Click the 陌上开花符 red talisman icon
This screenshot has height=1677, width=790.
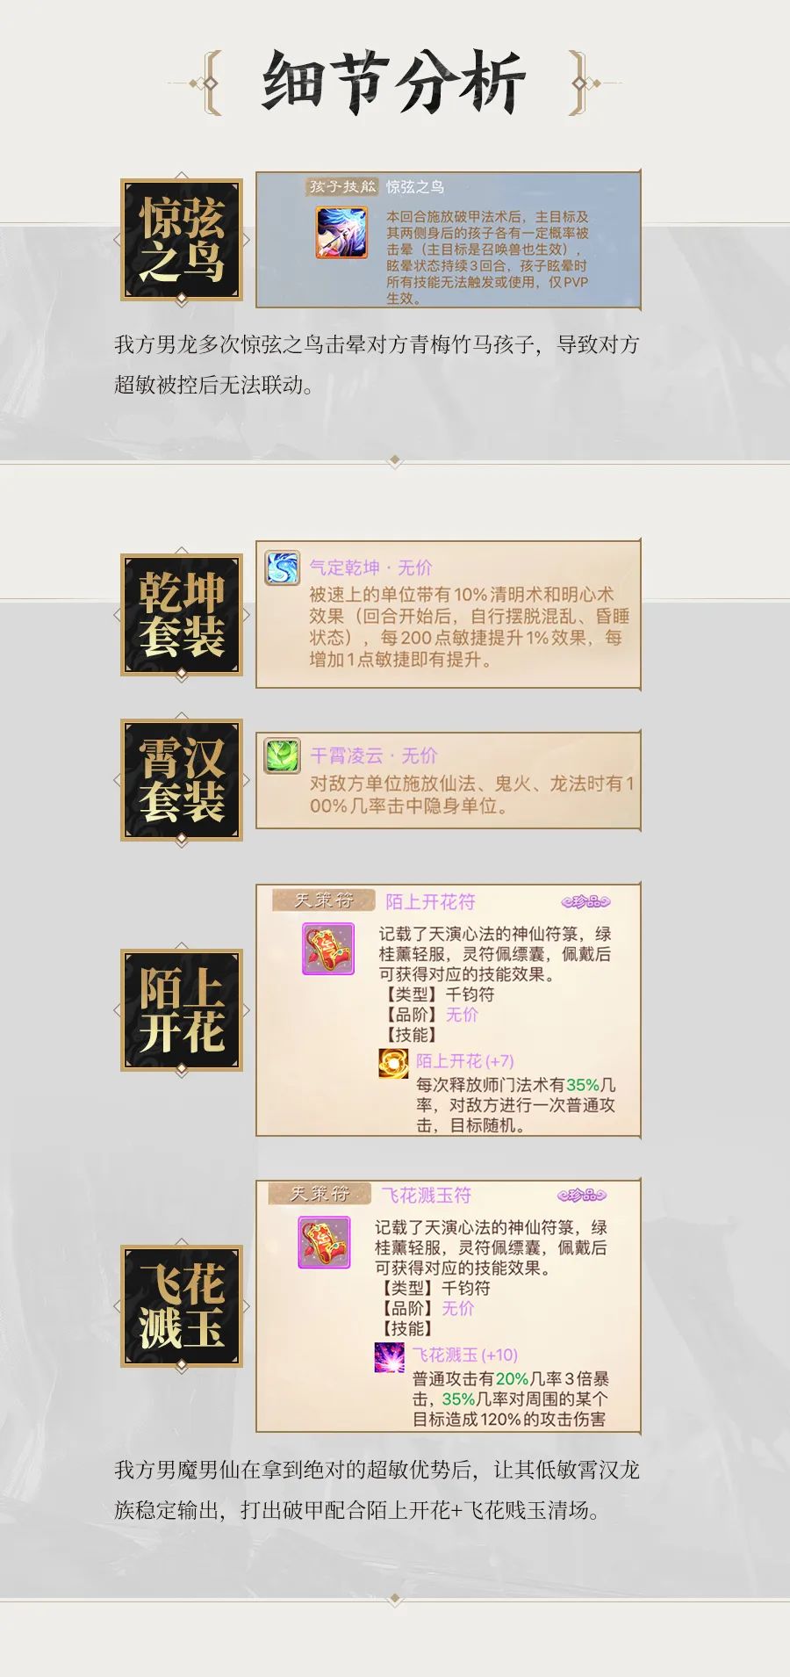coord(328,949)
